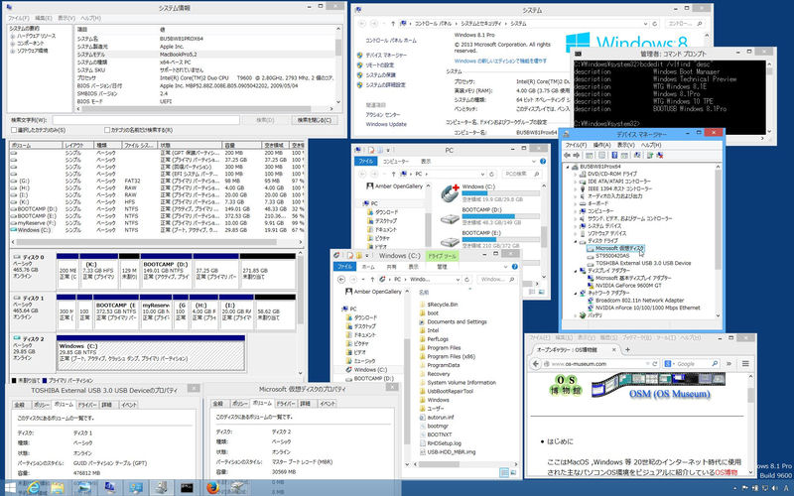Image resolution: width=794 pixels, height=496 pixels.
Task: Click Firefox back button
Action: (536, 363)
